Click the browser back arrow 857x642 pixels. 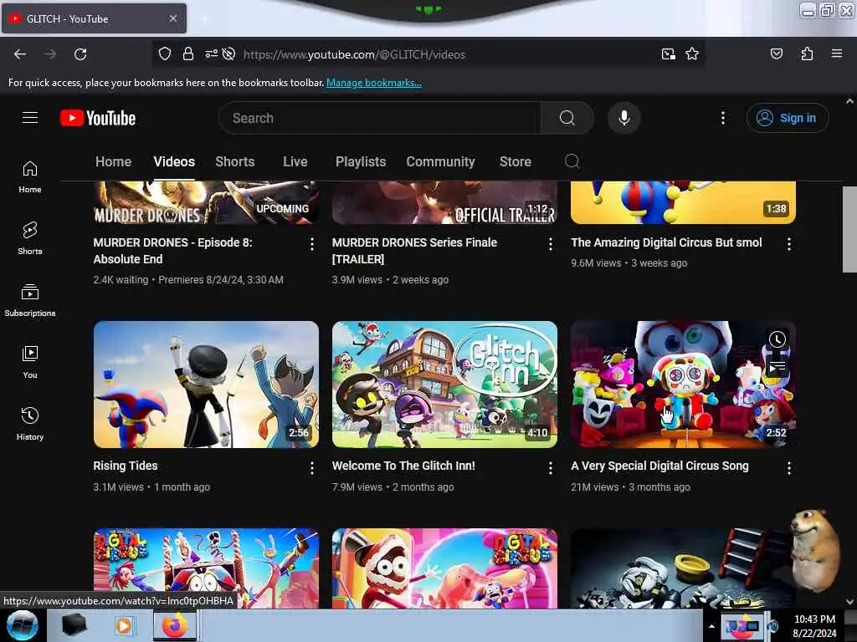point(20,54)
